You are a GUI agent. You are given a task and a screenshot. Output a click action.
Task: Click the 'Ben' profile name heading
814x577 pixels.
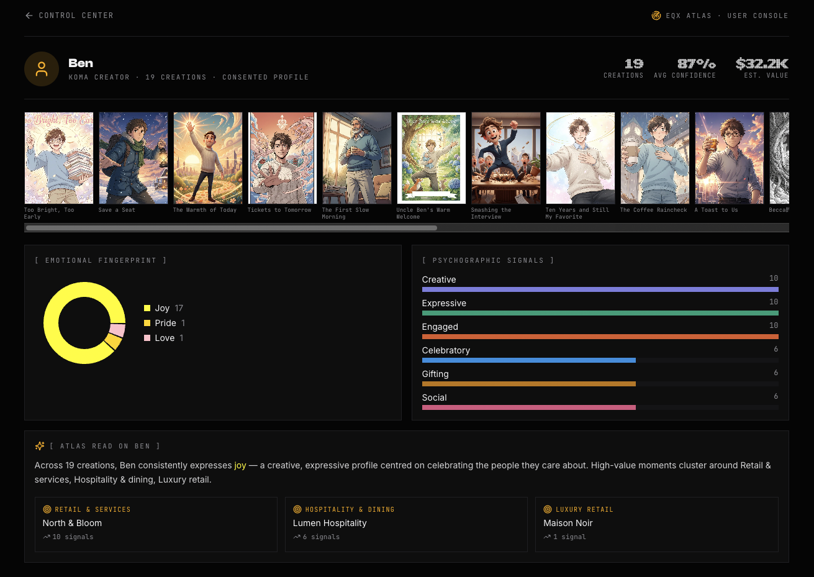[x=81, y=63]
